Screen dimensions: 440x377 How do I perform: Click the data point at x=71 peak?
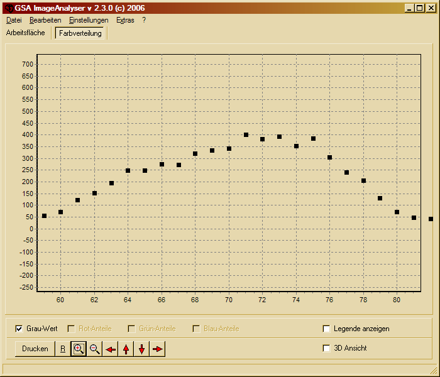pyautogui.click(x=246, y=134)
